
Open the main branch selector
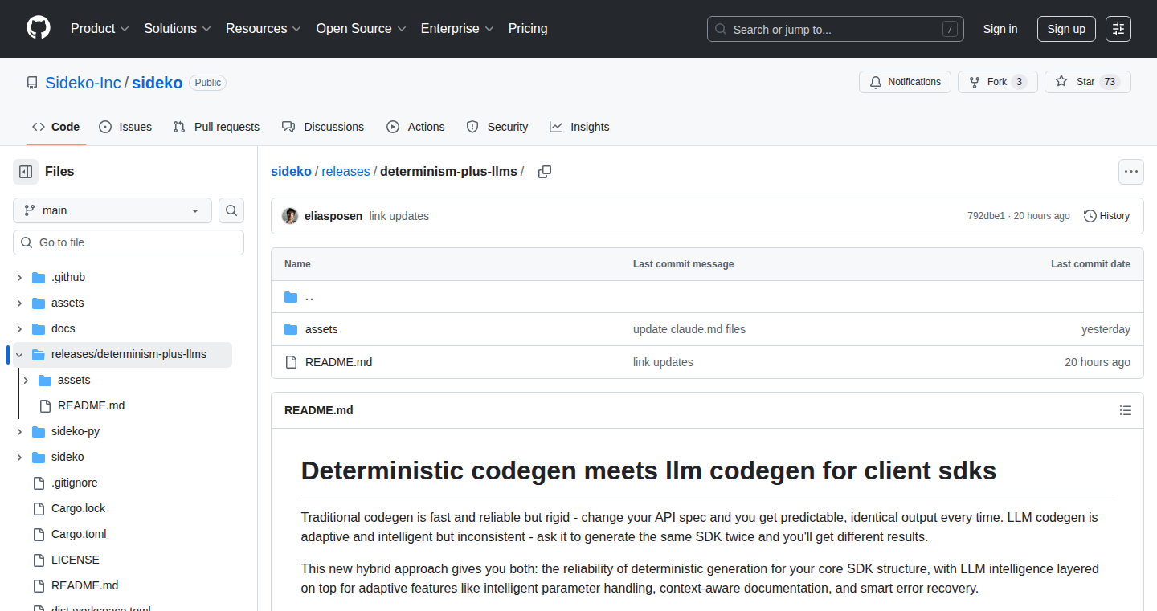112,210
